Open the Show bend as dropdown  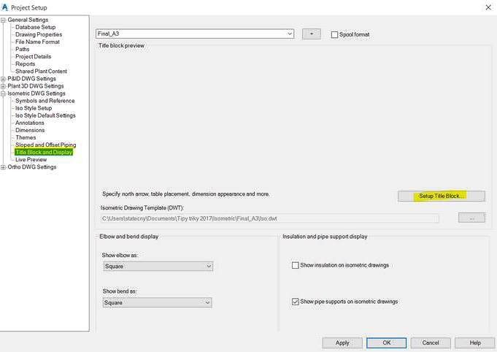tap(209, 302)
